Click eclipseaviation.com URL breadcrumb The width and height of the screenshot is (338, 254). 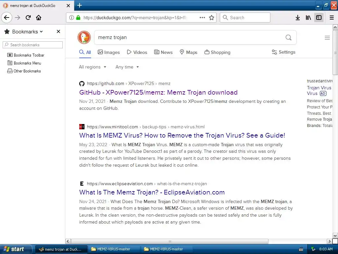tap(147, 184)
